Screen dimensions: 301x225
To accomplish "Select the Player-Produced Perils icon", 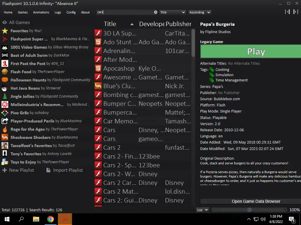I will coord(5,121).
